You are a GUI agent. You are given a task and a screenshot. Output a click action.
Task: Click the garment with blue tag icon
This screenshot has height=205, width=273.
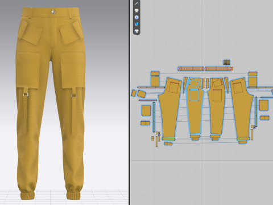pyautogui.click(x=136, y=31)
